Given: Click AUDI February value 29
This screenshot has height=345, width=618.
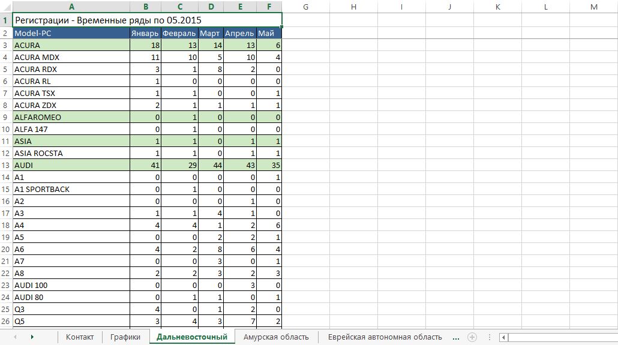Looking at the screenshot, I should pyautogui.click(x=180, y=165).
